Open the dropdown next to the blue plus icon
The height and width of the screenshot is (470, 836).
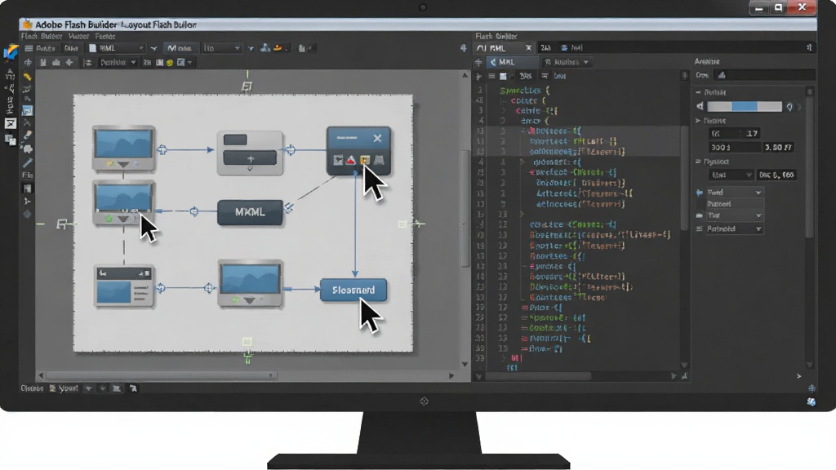pyautogui.click(x=735, y=193)
